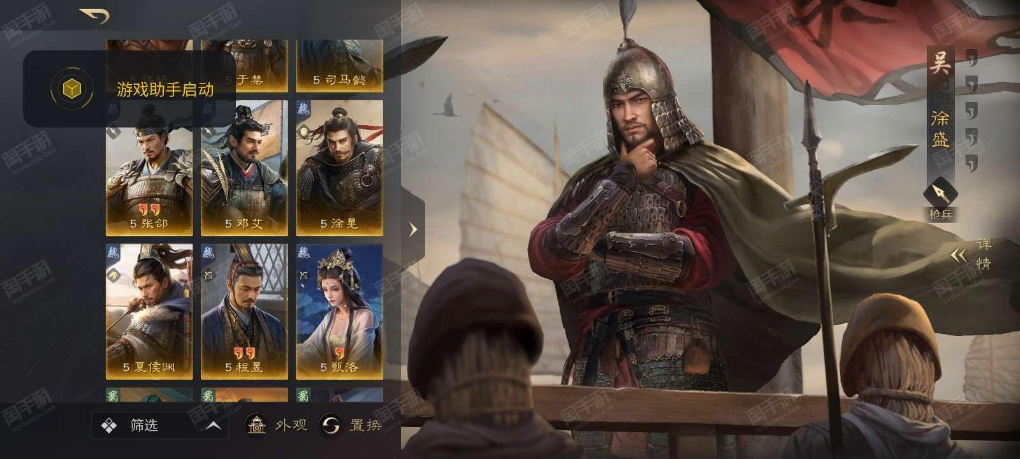Image resolution: width=1020 pixels, height=459 pixels.
Task: Choose the 夏侯渊 hero card
Action: 149,312
